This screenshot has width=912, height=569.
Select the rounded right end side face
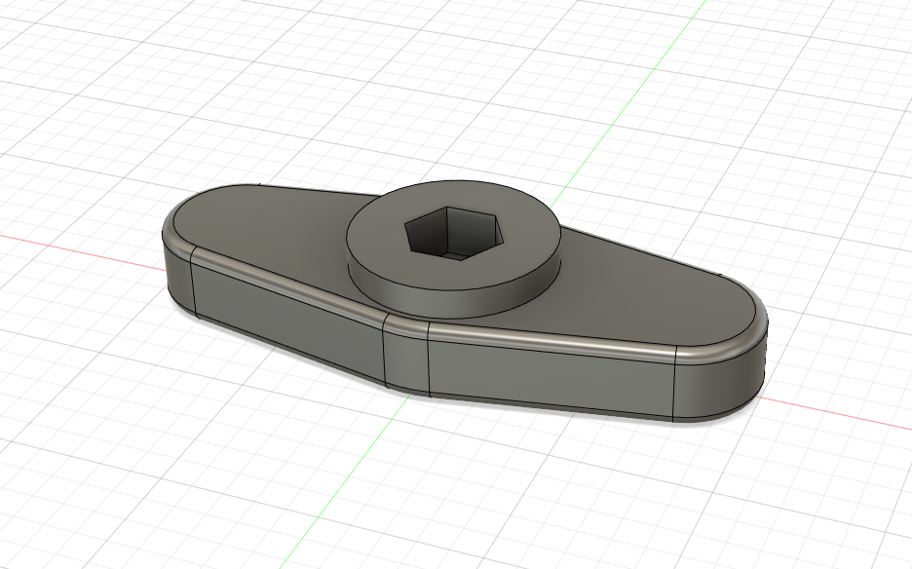(718, 384)
